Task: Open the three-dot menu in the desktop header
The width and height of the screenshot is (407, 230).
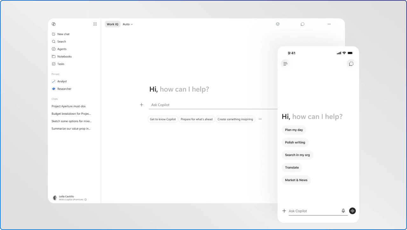Action: (329, 24)
